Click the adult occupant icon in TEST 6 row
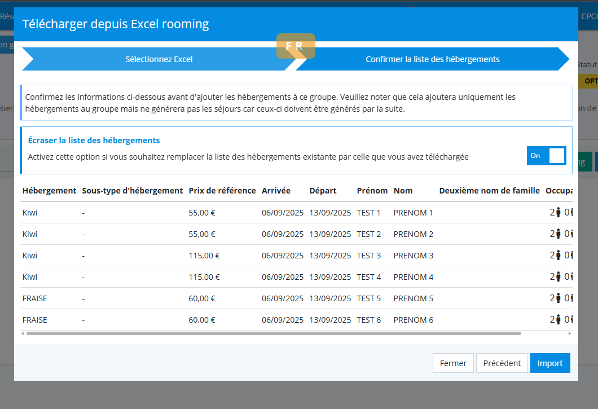 pyautogui.click(x=558, y=320)
